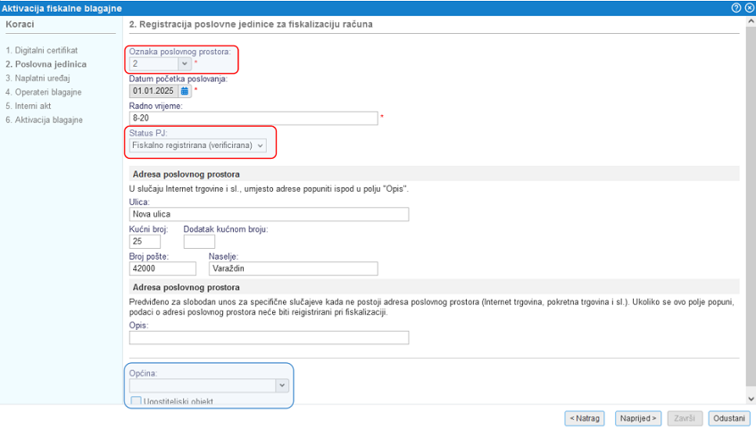Click the help question mark icon
Screen dimensions: 756x429
pos(736,7)
